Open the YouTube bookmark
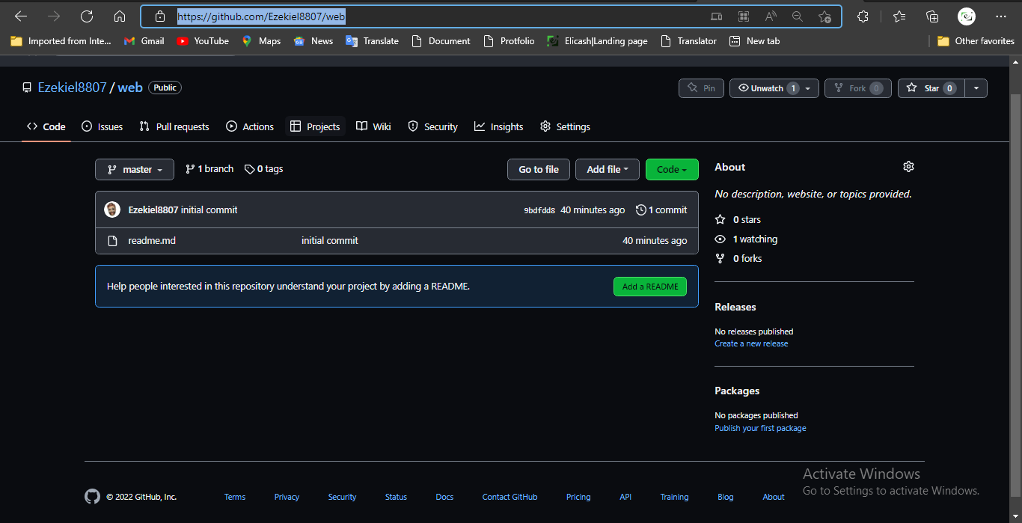The width and height of the screenshot is (1022, 523). pyautogui.click(x=203, y=41)
